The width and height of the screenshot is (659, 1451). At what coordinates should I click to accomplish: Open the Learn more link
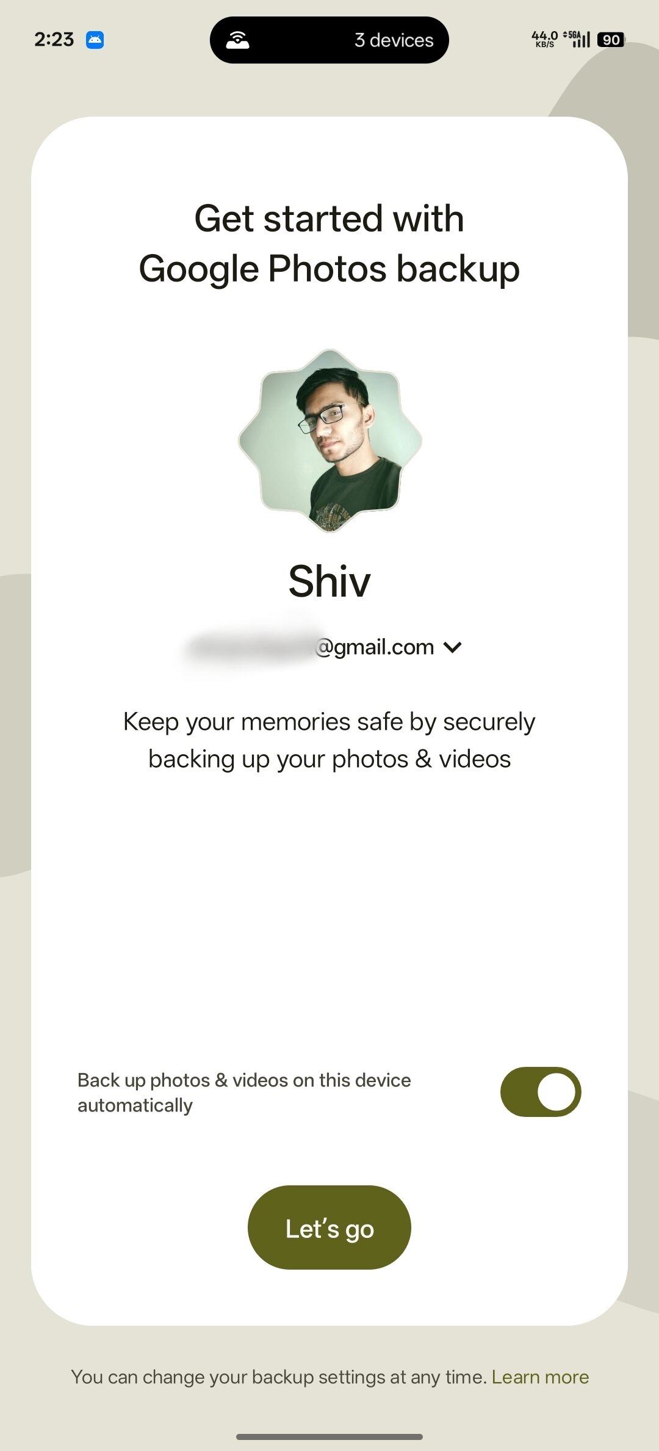pos(540,1377)
